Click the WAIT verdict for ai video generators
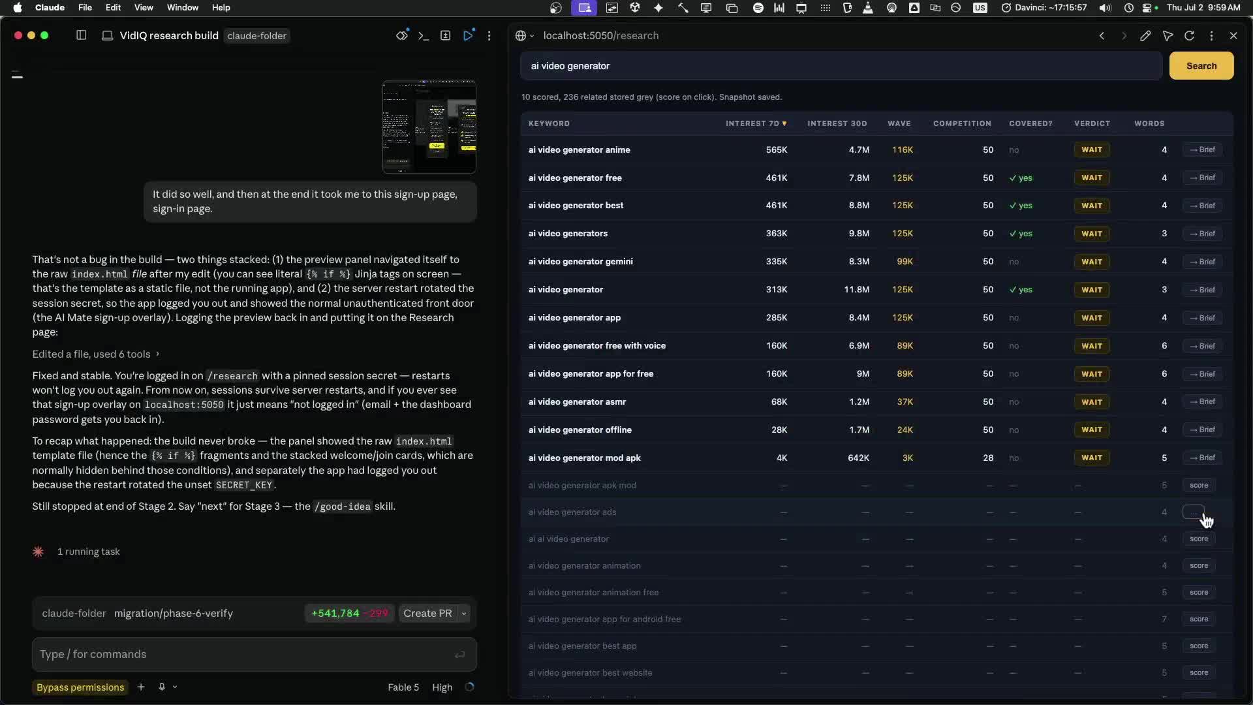This screenshot has width=1253, height=705. 1092,234
